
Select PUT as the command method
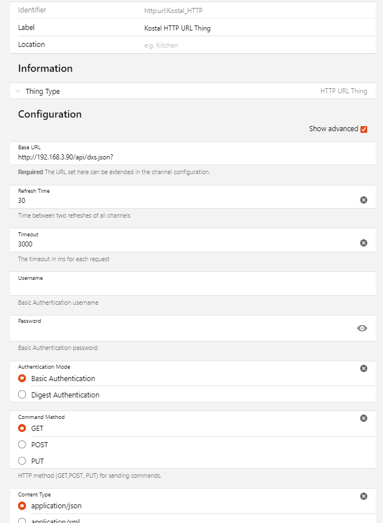(21, 461)
